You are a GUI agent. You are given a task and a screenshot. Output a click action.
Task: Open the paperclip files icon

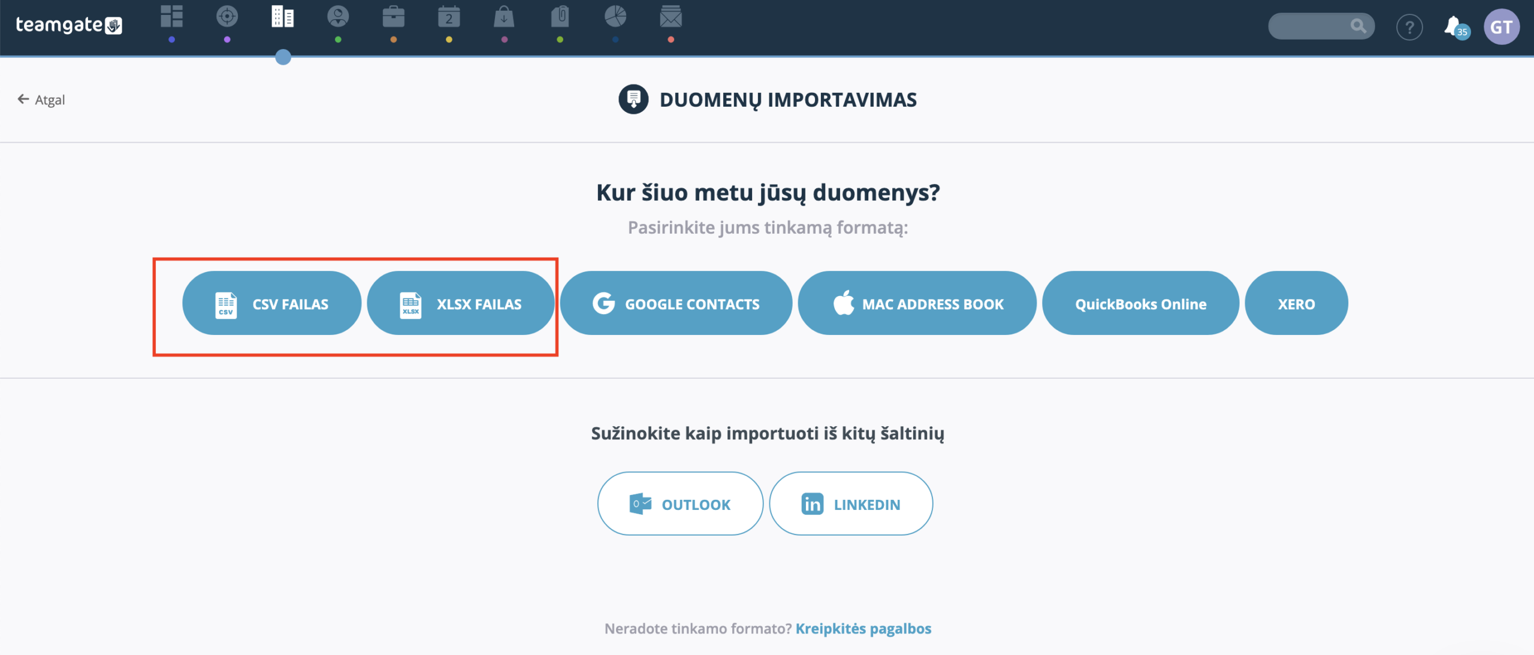560,17
